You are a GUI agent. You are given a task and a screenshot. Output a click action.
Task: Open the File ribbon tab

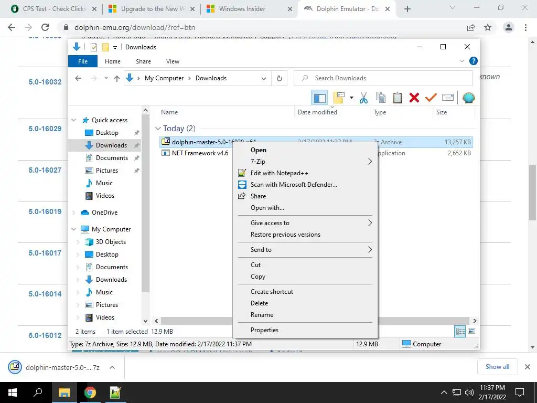(83, 61)
